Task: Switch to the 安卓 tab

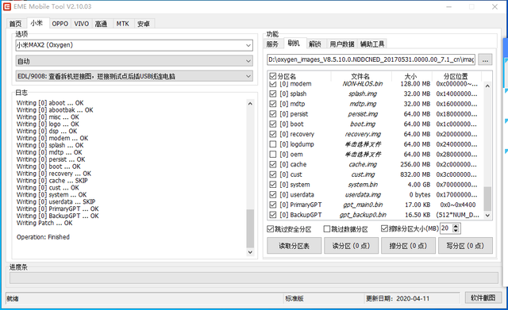Action: (144, 24)
